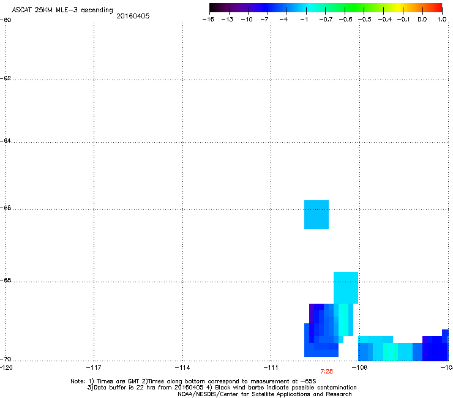Click the -111 longitude axis label
453x398 pixels.
click(271, 367)
